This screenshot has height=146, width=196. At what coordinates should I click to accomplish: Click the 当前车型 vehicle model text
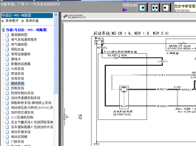[x=30, y=4]
